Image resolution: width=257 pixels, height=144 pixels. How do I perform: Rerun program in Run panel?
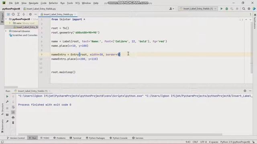click(7, 96)
